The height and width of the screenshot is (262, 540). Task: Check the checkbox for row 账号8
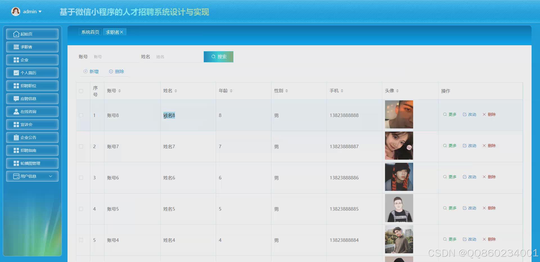click(x=81, y=115)
